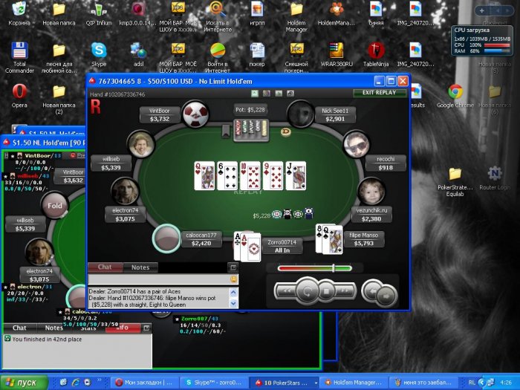Open Google Chrome desktop icon
The width and height of the screenshot is (520, 390).
(x=455, y=96)
